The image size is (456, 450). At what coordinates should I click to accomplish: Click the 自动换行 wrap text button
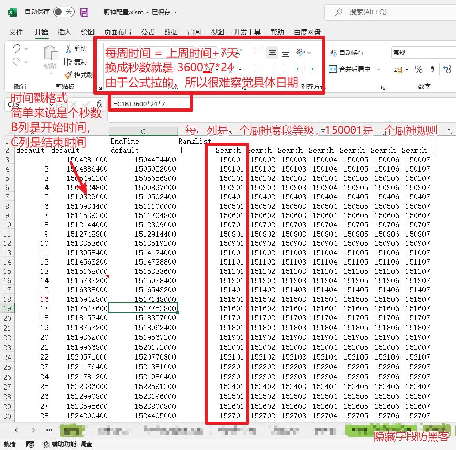tap(347, 53)
